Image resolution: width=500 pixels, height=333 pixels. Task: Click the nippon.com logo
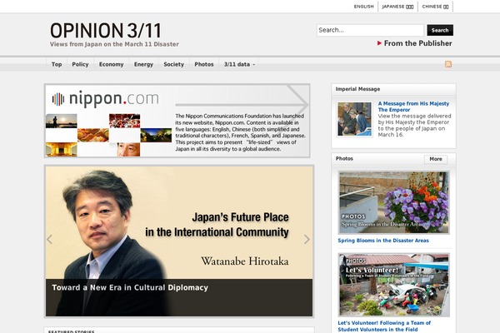coord(106,98)
